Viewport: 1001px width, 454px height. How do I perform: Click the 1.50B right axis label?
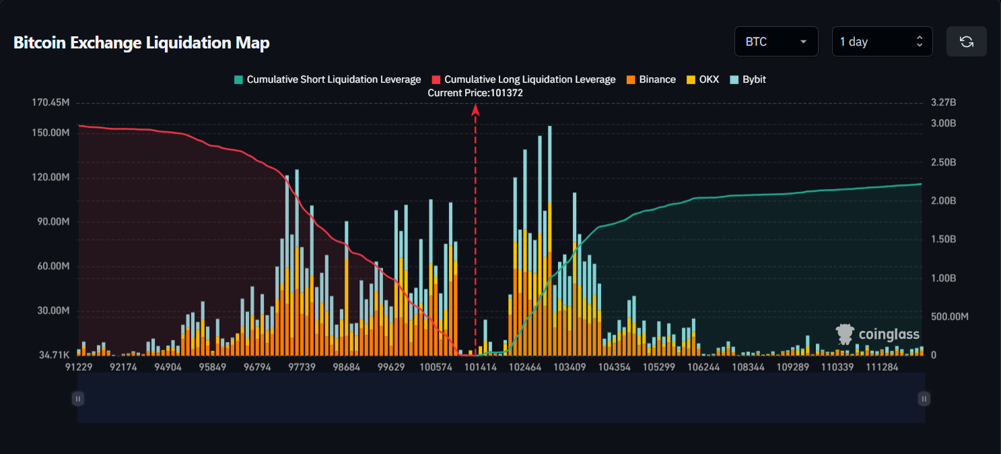[943, 239]
